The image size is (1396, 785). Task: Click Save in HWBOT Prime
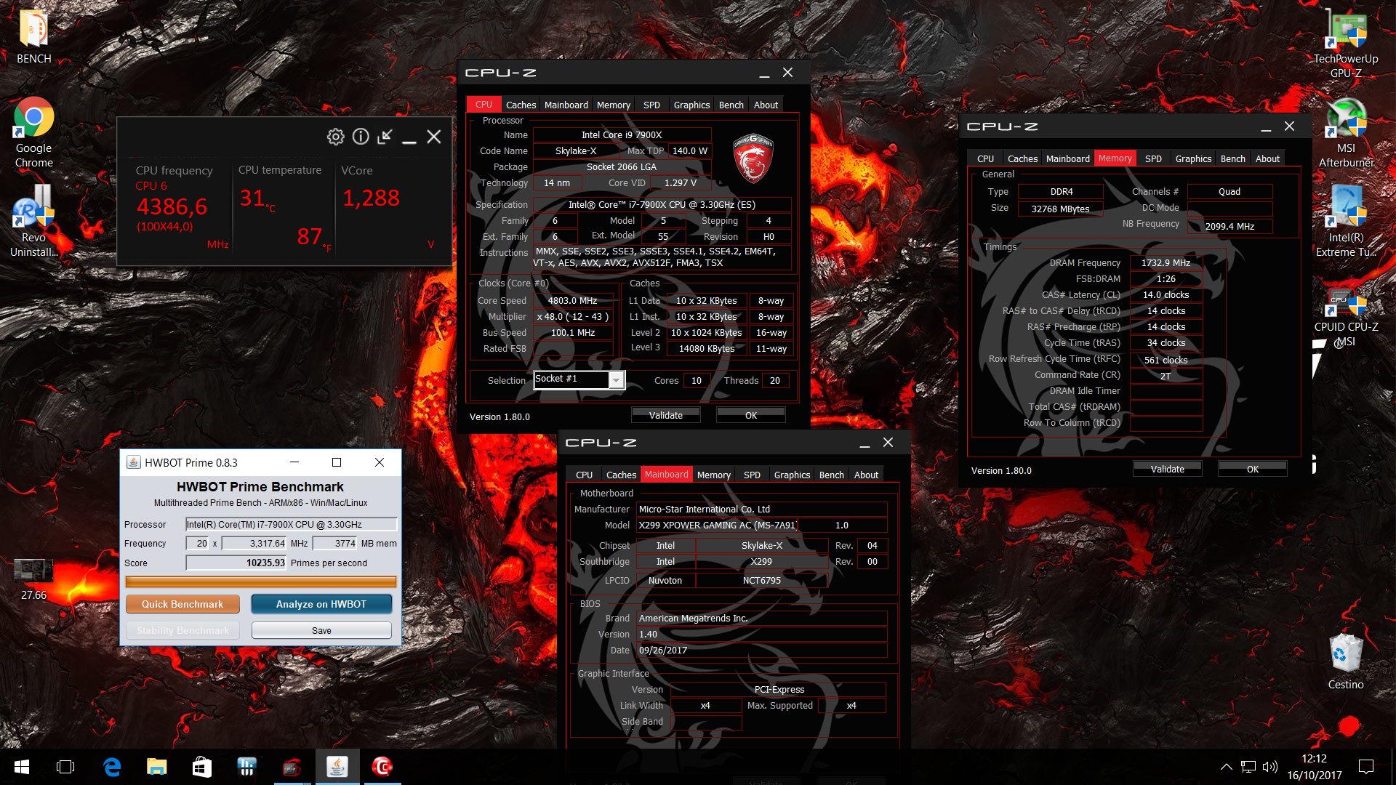tap(321, 630)
